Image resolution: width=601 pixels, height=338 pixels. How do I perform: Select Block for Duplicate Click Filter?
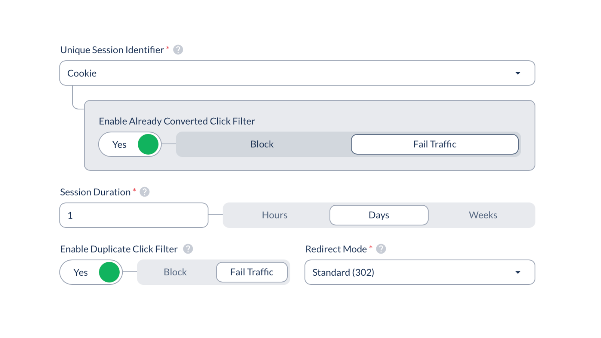175,272
